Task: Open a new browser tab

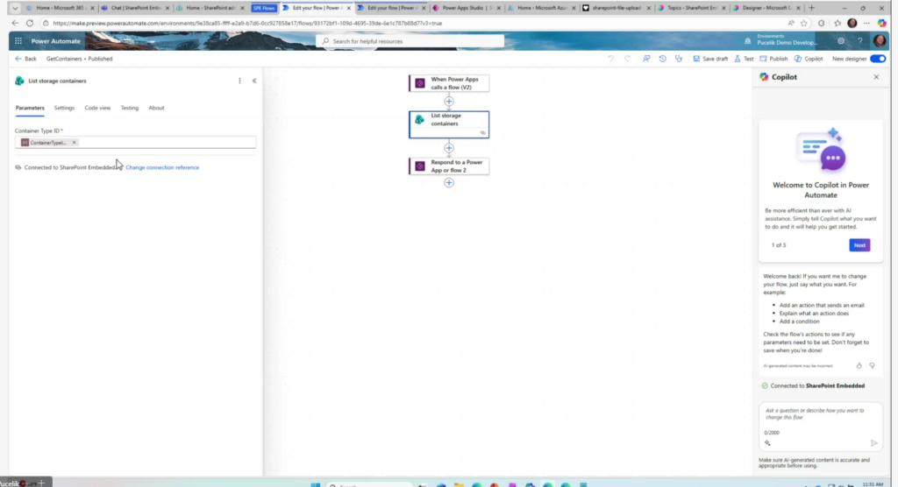Action: (811, 8)
